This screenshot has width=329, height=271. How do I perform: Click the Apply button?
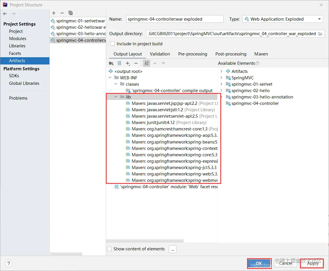313,263
